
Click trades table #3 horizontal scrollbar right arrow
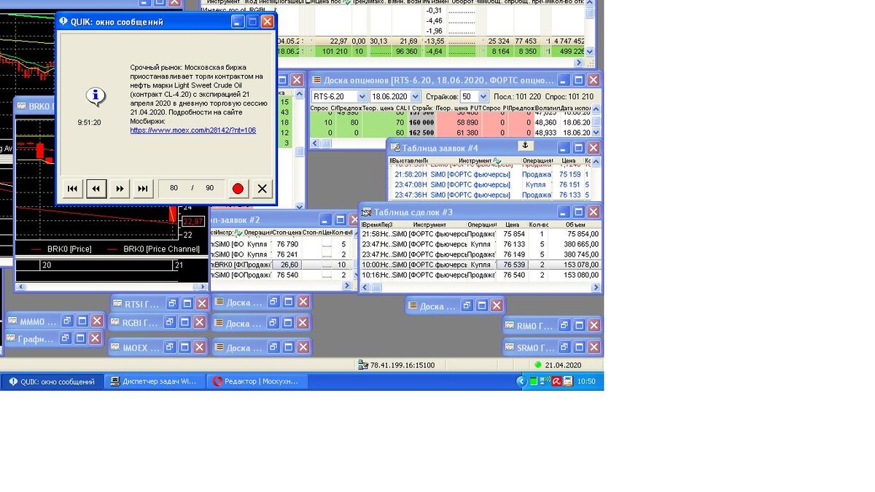coord(595,289)
